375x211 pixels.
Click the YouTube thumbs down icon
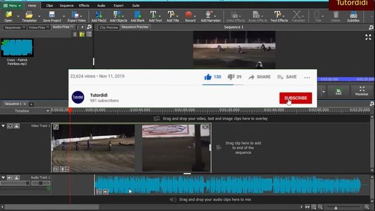tap(231, 77)
